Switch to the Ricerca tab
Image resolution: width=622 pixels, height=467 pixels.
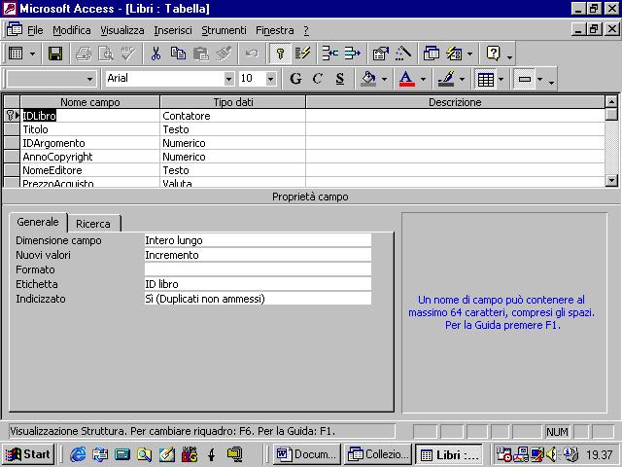[x=93, y=224]
